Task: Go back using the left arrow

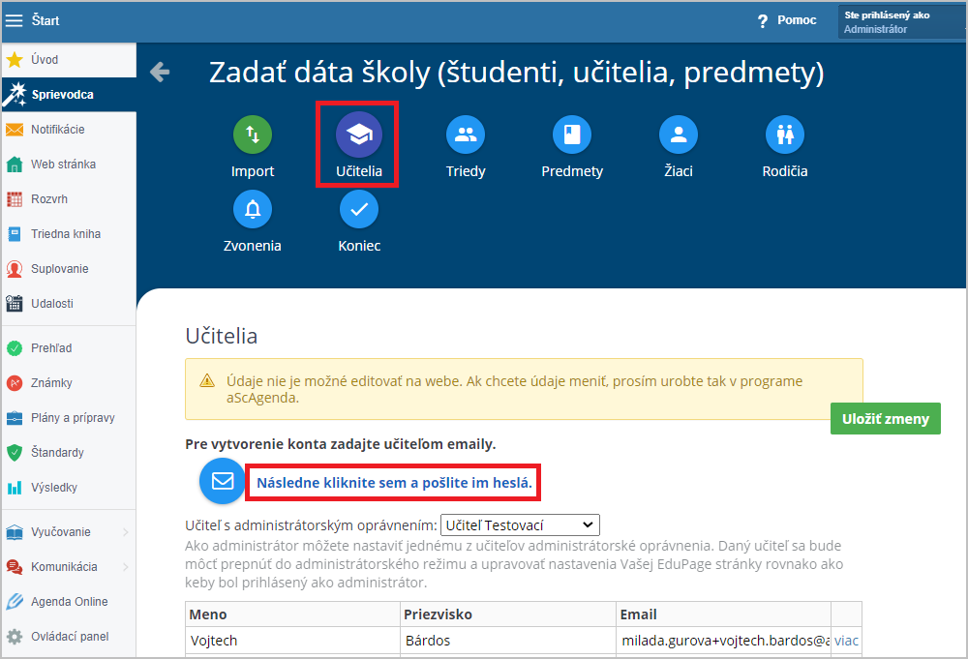Action: tap(160, 72)
